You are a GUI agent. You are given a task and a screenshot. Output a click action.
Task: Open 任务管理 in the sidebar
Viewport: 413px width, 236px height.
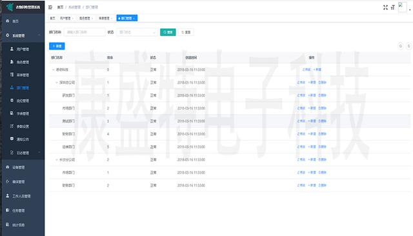[23, 210]
